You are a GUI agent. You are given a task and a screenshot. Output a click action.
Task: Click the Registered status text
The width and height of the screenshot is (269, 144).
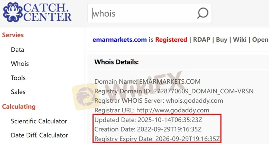click(x=171, y=40)
